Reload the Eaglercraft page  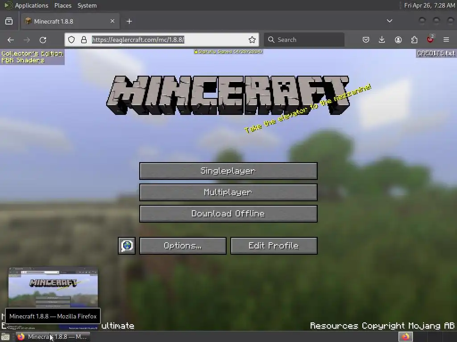click(x=43, y=40)
